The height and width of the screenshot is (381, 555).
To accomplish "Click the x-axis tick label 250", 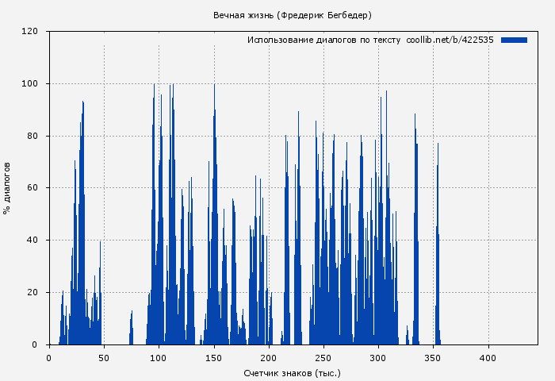I will [x=323, y=358].
